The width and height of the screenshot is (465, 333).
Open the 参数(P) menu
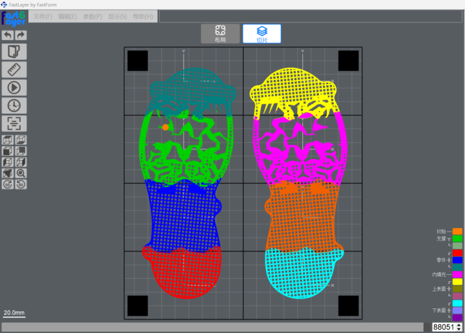(x=92, y=17)
